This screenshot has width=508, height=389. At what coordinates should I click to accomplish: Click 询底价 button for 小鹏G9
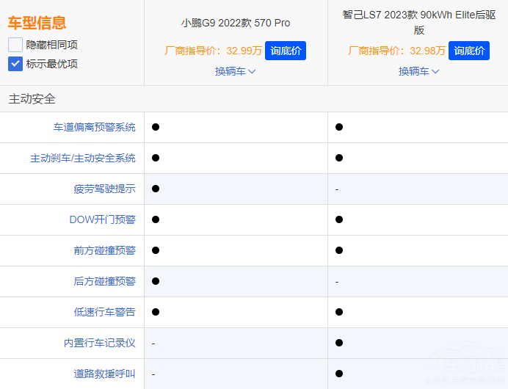tap(285, 51)
